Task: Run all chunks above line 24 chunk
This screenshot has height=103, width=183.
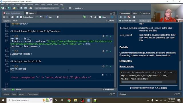Action: pyautogui.click(x=107, y=51)
